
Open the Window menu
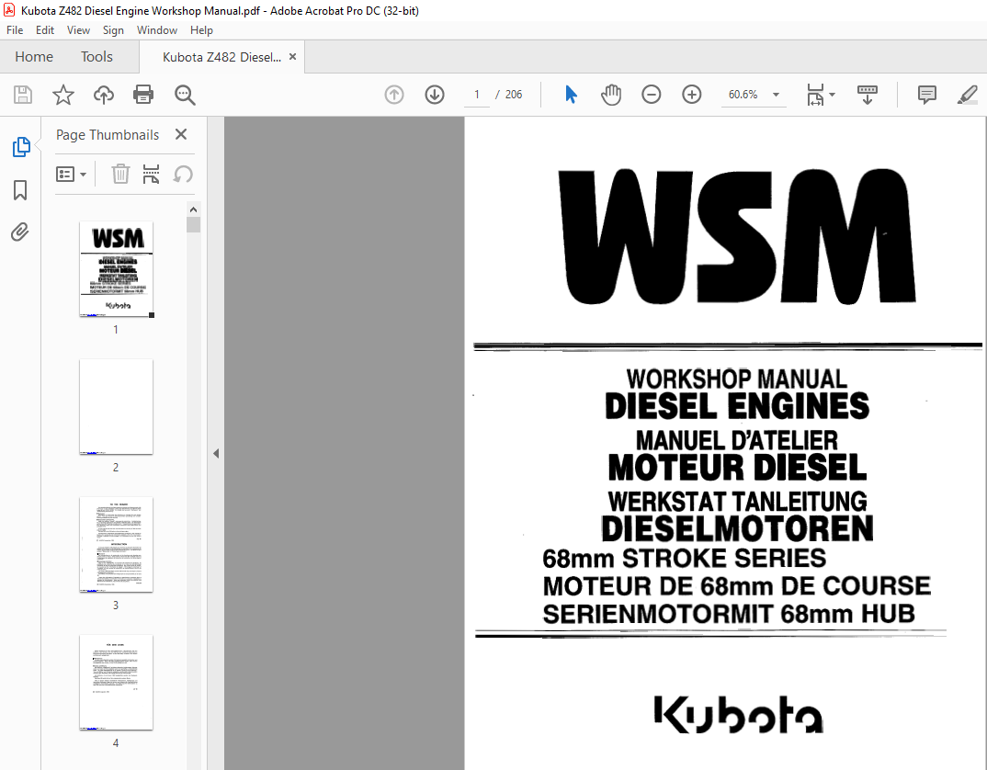click(x=157, y=30)
